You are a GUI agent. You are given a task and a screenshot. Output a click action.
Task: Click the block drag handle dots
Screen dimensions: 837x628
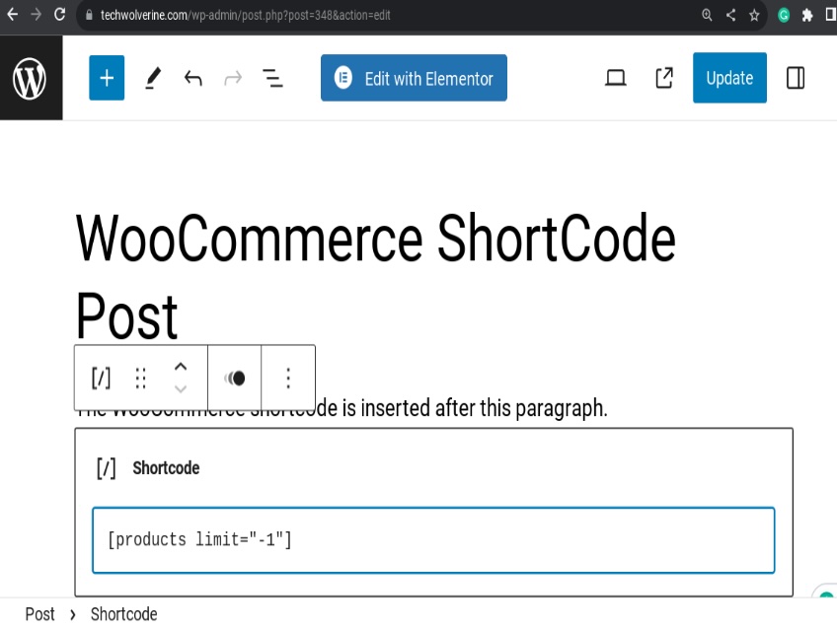pos(140,378)
